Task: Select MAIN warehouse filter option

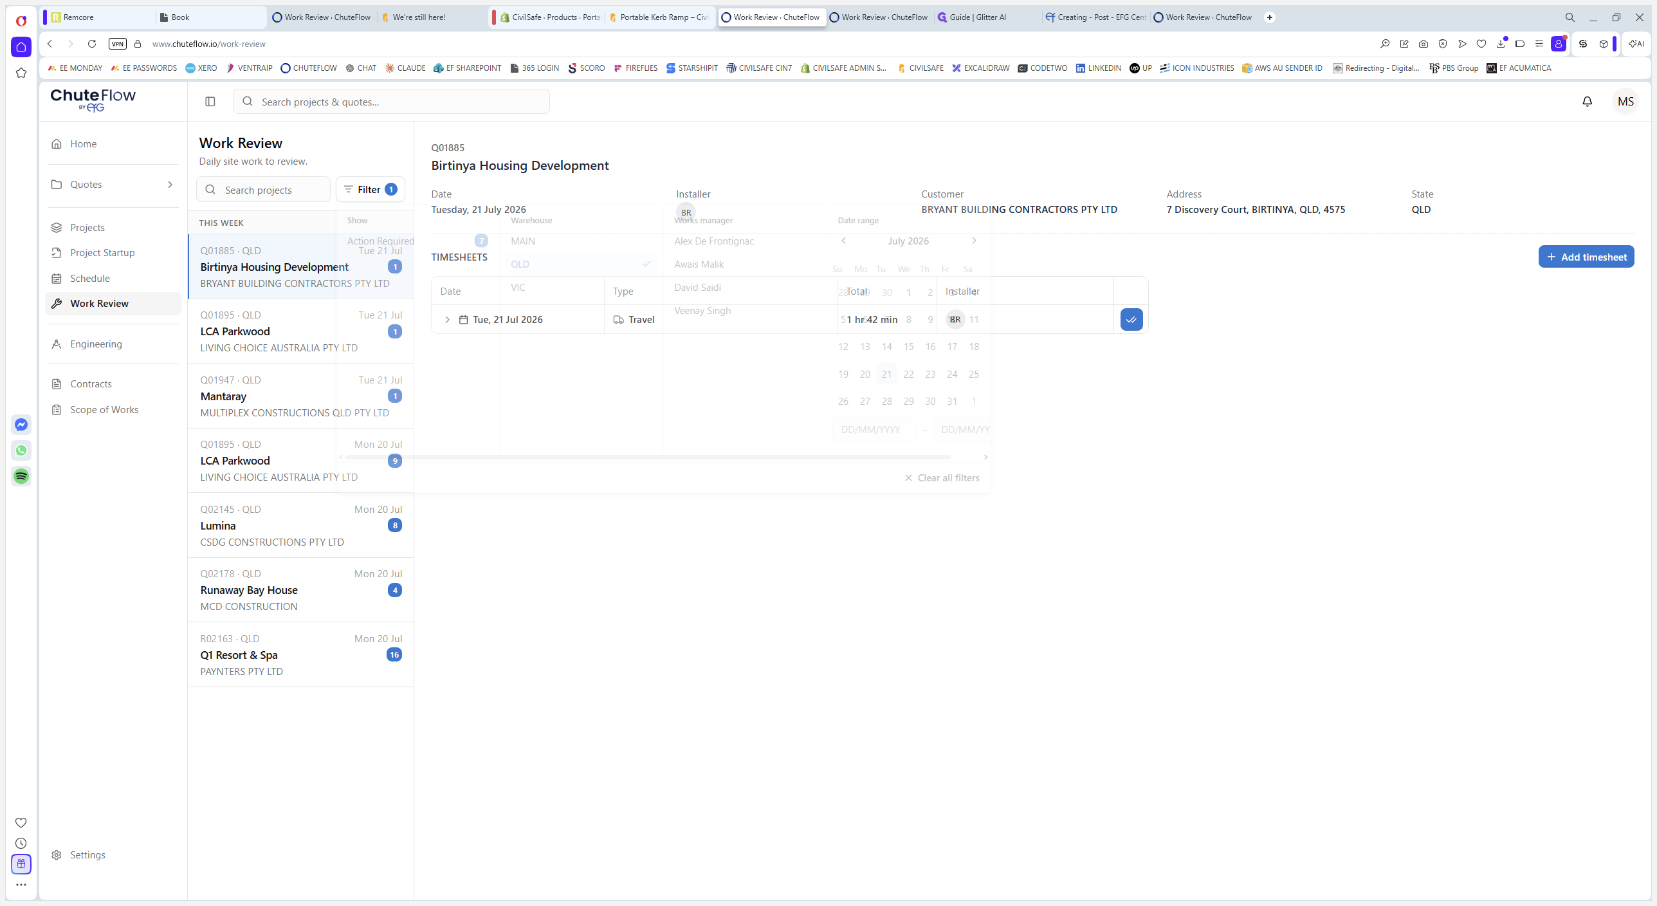Action: 581,241
